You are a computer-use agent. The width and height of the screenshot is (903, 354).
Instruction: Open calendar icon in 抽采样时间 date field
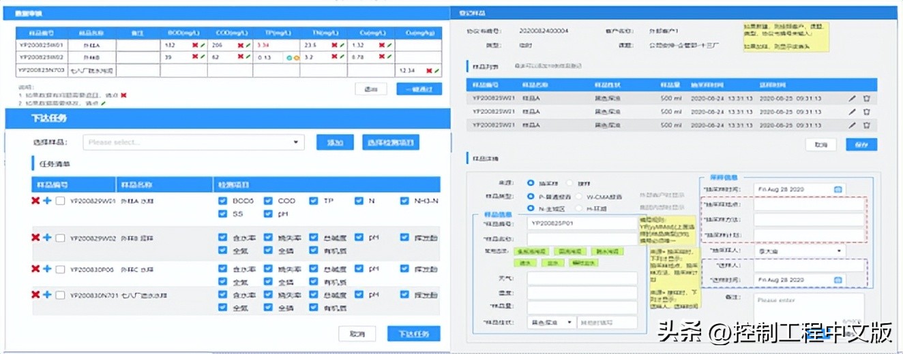coord(838,189)
